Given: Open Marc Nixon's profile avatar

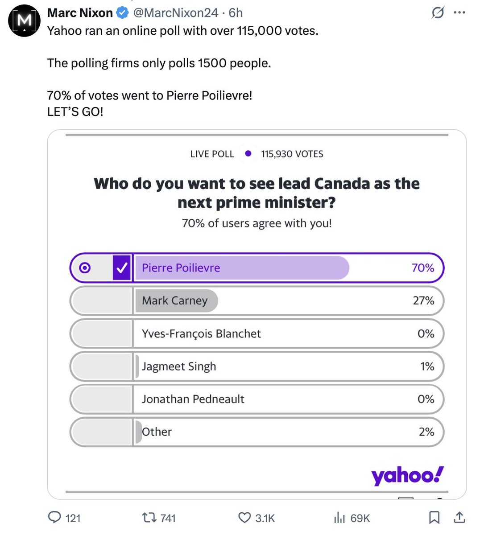Looking at the screenshot, I should point(25,21).
